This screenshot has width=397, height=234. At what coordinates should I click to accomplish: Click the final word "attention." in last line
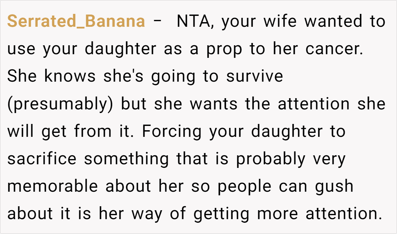click(344, 214)
